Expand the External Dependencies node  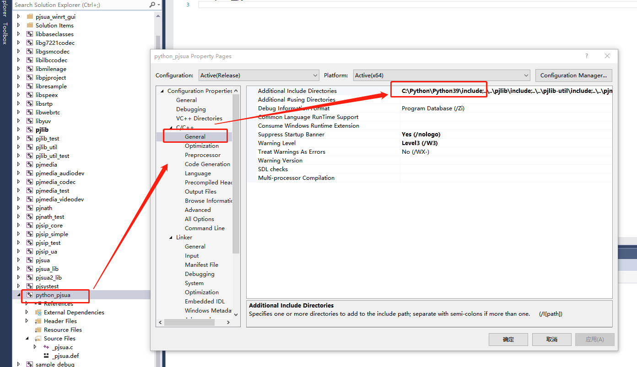tap(27, 312)
